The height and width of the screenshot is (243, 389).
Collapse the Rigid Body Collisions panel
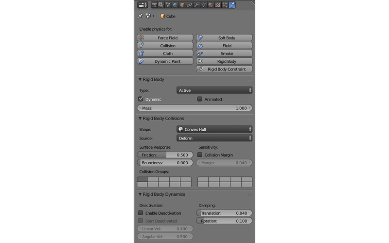coord(140,118)
